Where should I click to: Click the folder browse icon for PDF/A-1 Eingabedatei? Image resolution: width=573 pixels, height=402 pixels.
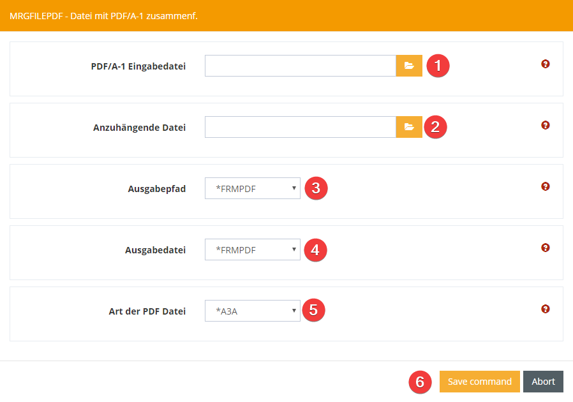coord(409,66)
